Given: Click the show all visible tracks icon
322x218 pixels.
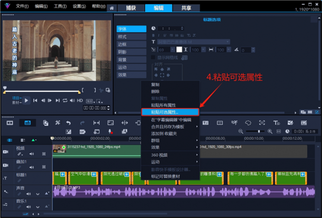Looking at the screenshot, I should click(9, 140).
